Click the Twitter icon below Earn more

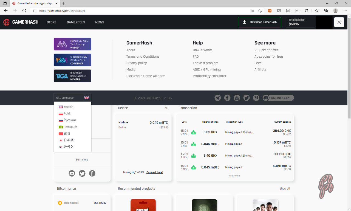point(82,173)
